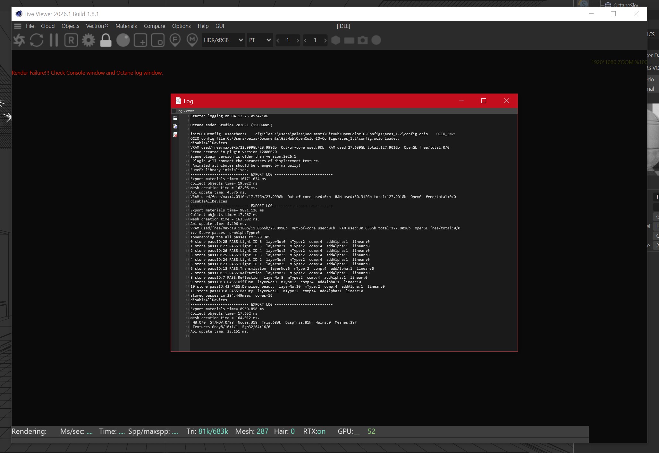Open the HDR/sRGB color space dropdown
Screen dimensions: 659x453
[223, 40]
